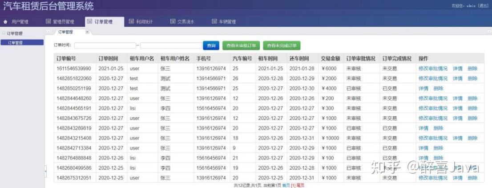Click the 查看未完成订单 green button
This screenshot has width=492, height=188.
[x=282, y=45]
